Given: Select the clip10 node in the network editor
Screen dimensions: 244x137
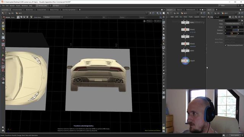Looking at the screenshot, I should [185, 61].
